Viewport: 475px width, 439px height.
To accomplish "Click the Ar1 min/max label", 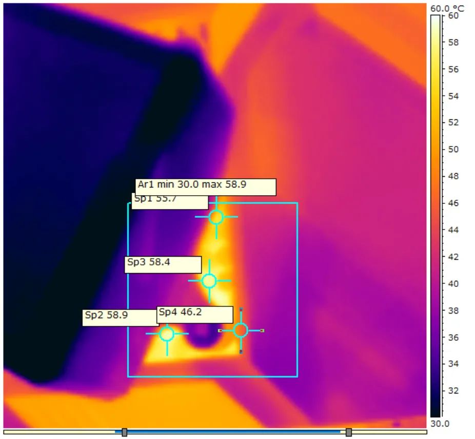I will 206,186.
